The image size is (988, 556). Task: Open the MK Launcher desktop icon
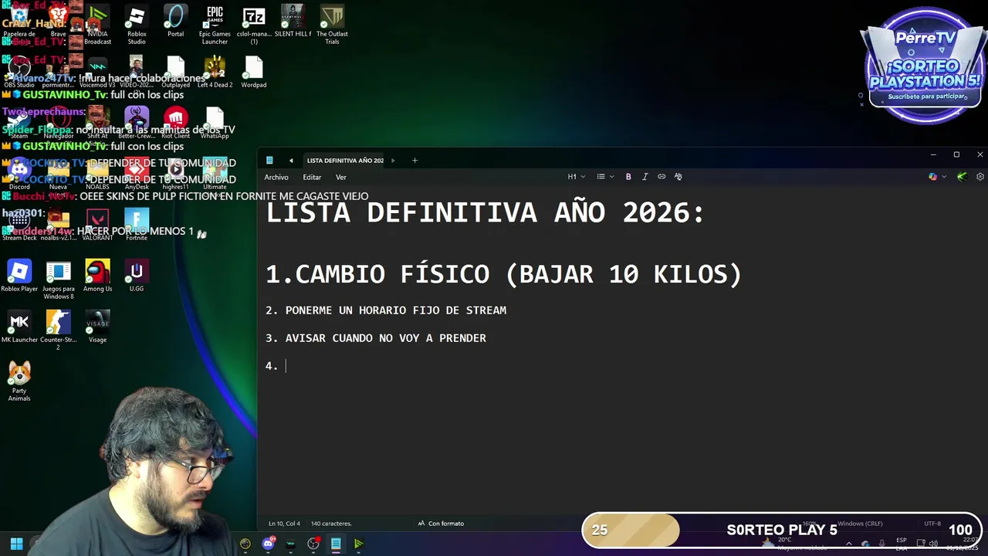click(x=19, y=327)
